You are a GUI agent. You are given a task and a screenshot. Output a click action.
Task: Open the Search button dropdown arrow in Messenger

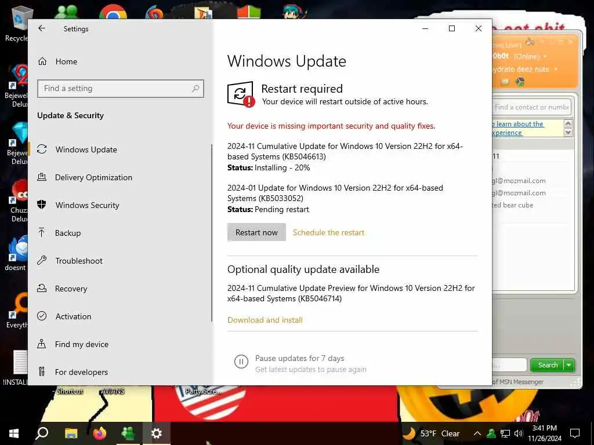click(569, 365)
